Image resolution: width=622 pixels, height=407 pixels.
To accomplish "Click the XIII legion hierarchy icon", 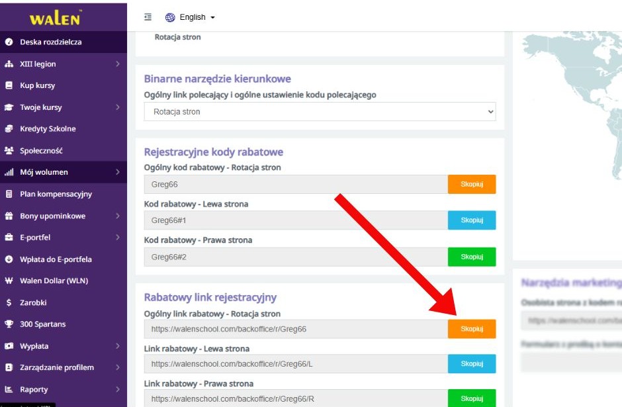I will coord(9,64).
